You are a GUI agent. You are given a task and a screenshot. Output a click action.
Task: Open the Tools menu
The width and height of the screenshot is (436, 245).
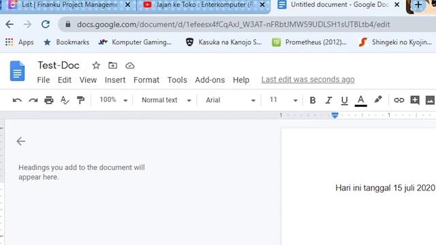[177, 80]
